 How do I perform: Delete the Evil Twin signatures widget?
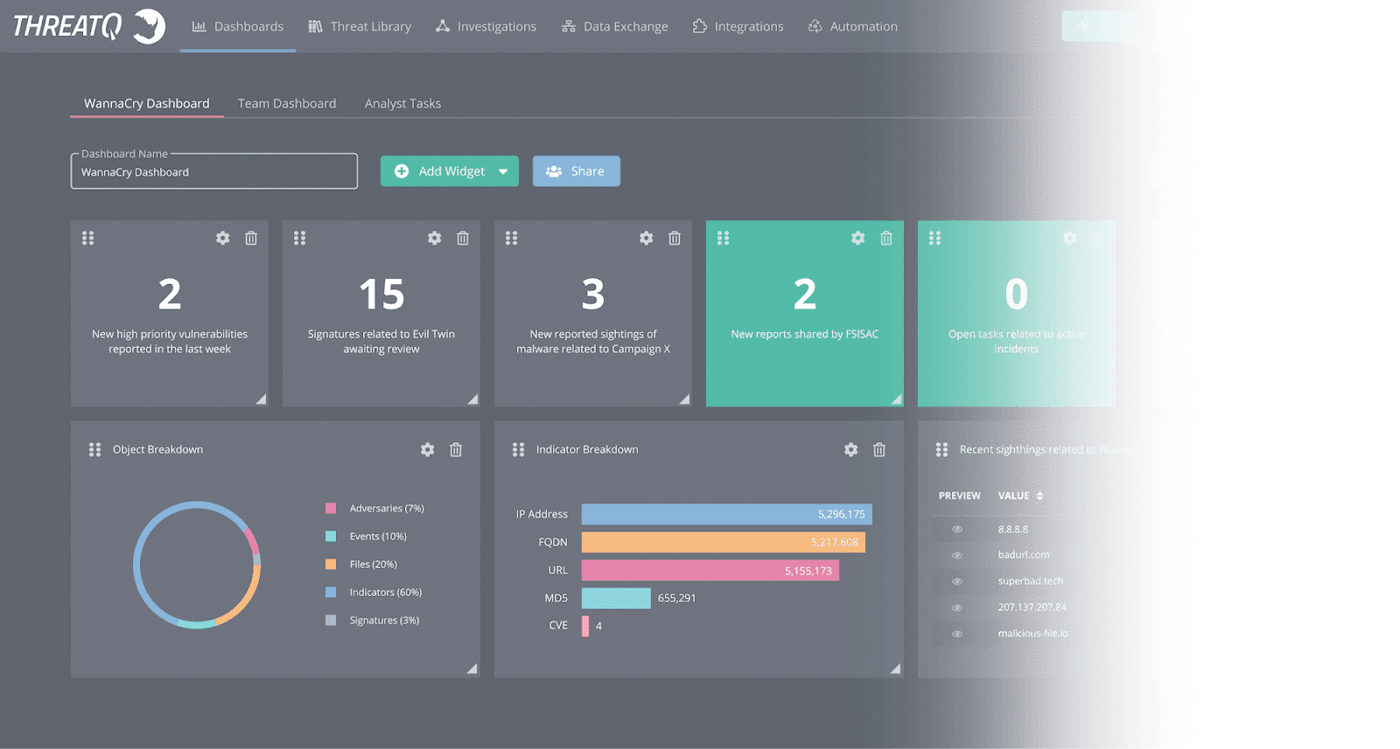tap(463, 238)
